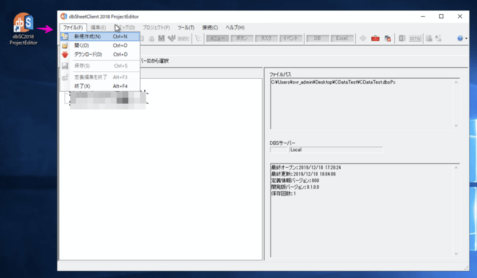
Task: Open the 接続(C) menu
Action: pos(210,27)
